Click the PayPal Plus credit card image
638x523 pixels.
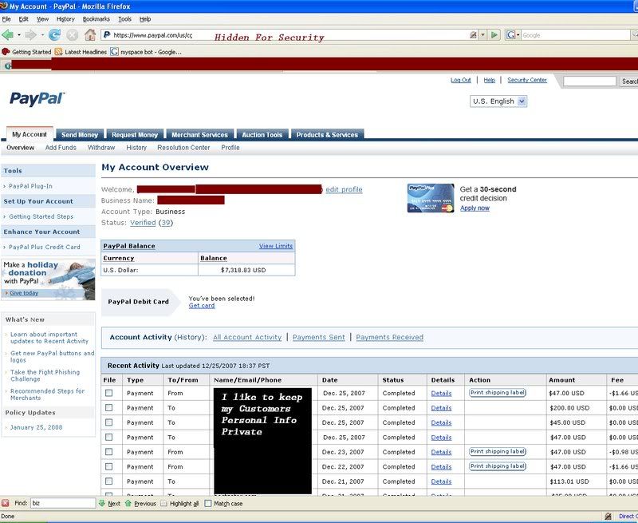click(x=431, y=198)
